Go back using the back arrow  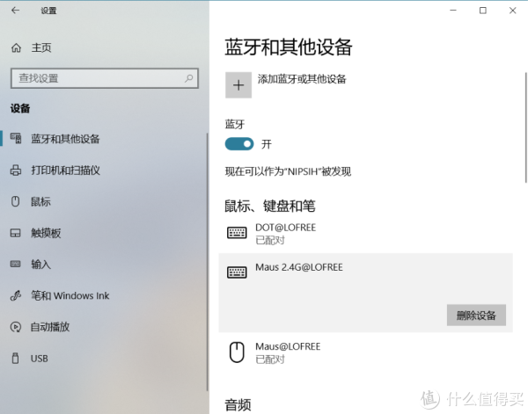(x=15, y=11)
